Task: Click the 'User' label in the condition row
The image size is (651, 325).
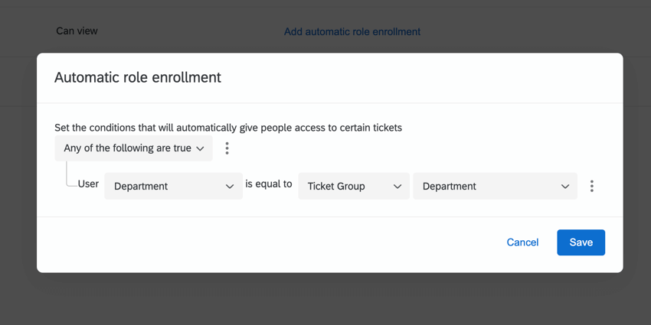Action: (88, 184)
